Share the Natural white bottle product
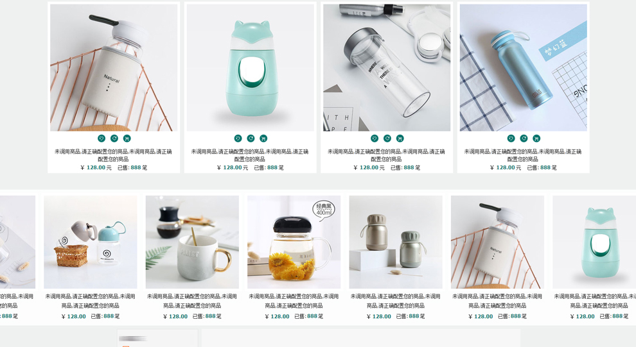The image size is (636, 347). [x=114, y=139]
